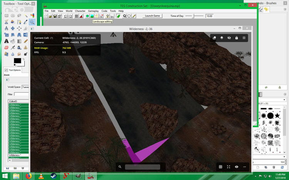
Task: Open the World menu
Action: (x=69, y=11)
